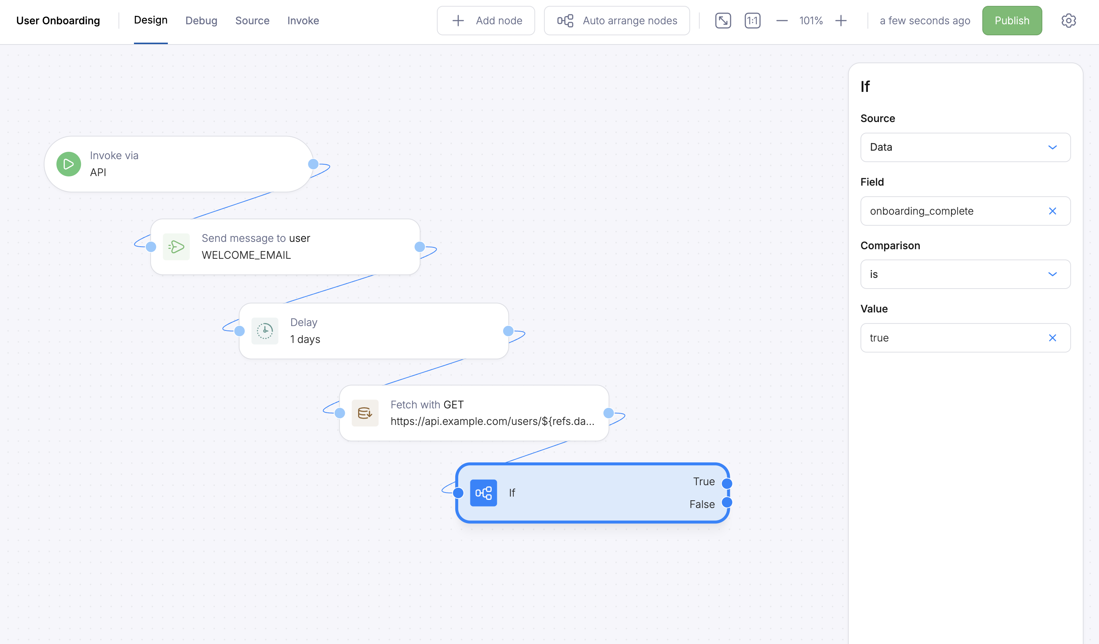Click the If node branch icon
Screen dimensions: 1099x644
click(x=483, y=493)
